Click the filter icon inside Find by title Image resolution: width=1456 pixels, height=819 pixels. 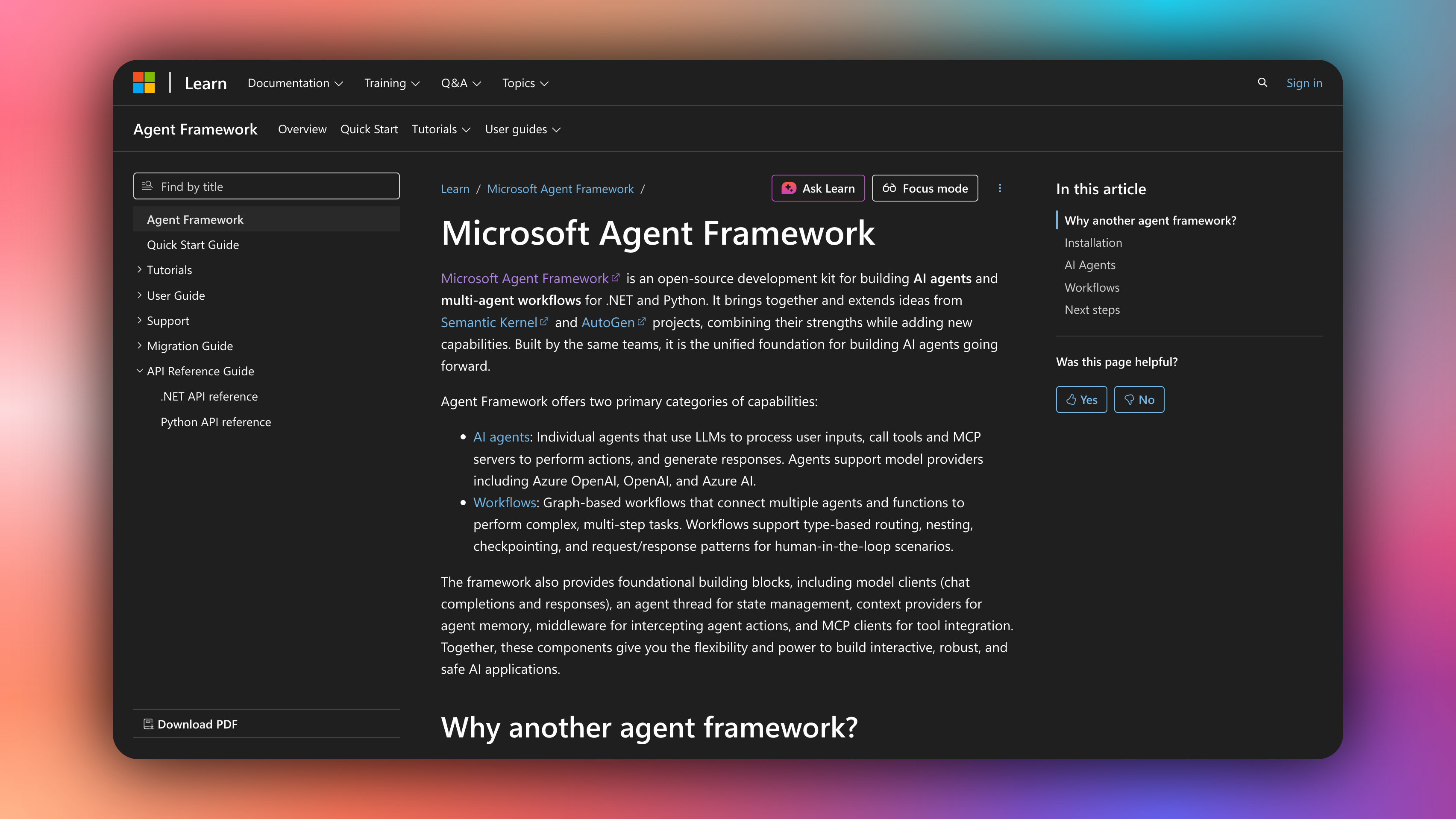147,186
